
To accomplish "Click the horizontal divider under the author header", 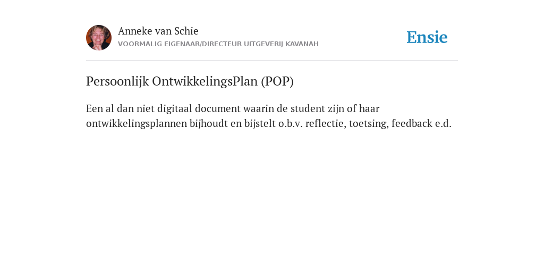I will point(272,61).
